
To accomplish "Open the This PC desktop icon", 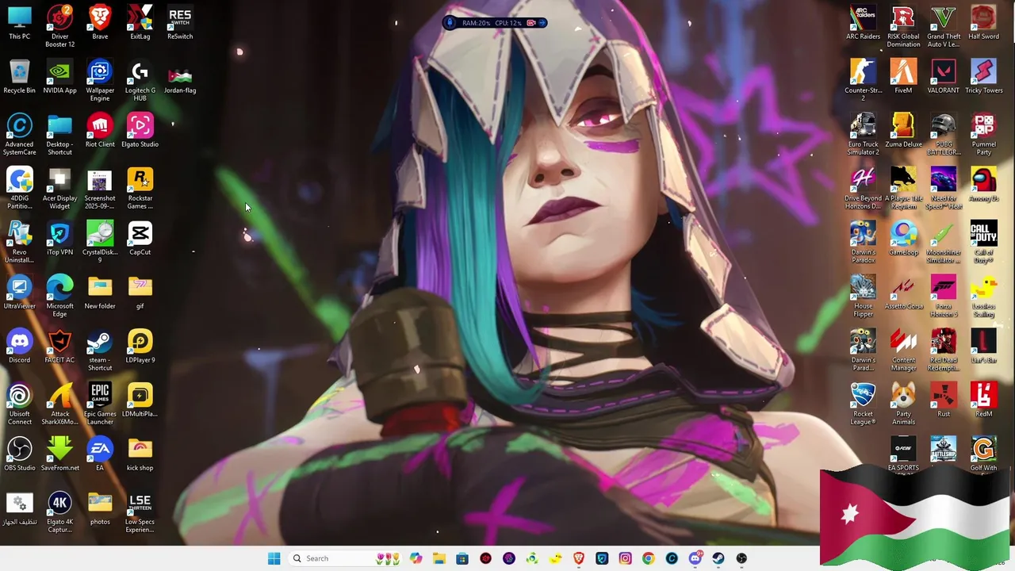I will point(20,22).
